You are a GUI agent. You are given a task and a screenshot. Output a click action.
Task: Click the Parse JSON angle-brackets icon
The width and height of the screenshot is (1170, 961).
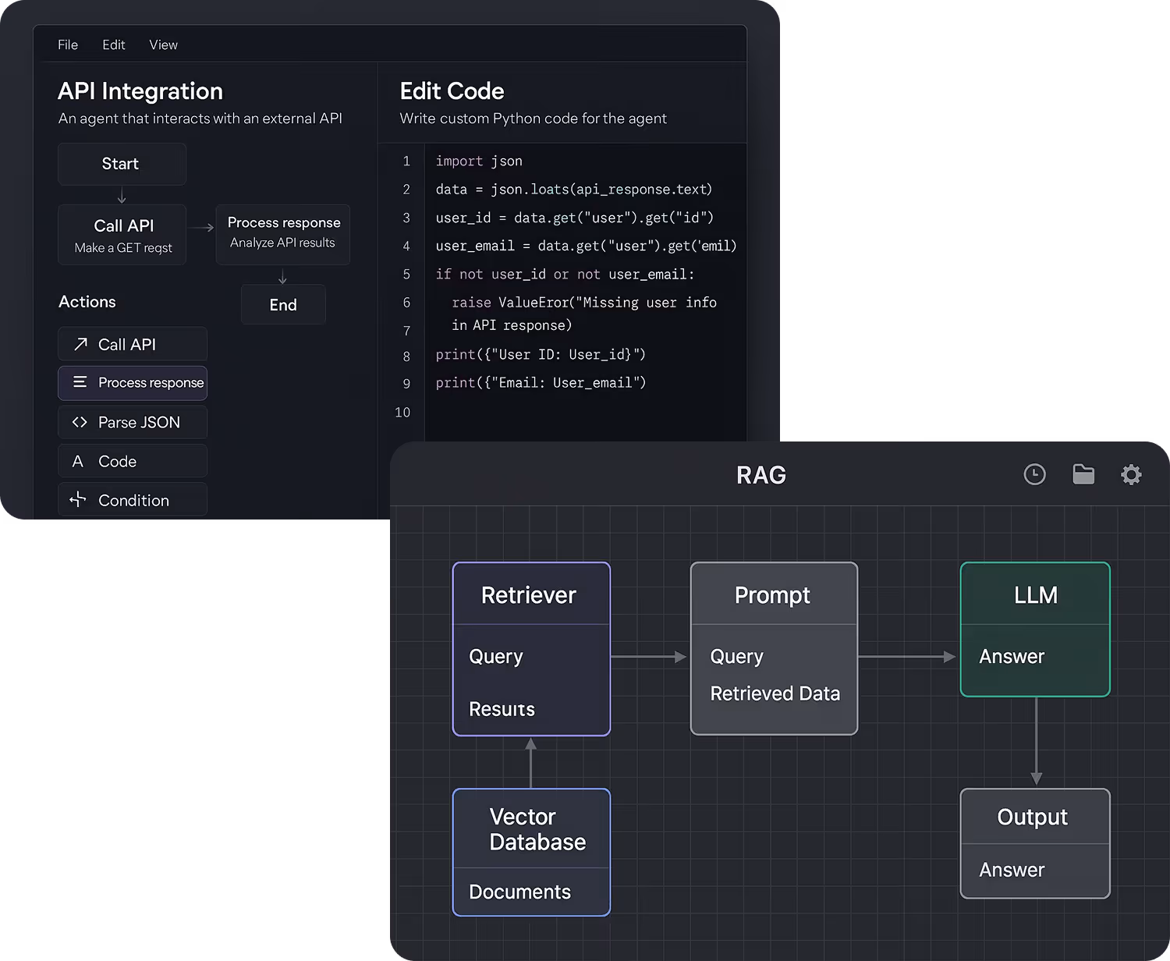(x=80, y=422)
